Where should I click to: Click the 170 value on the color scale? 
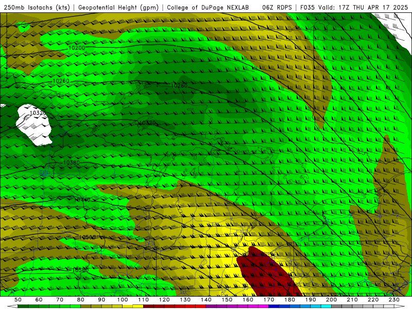(x=269, y=300)
